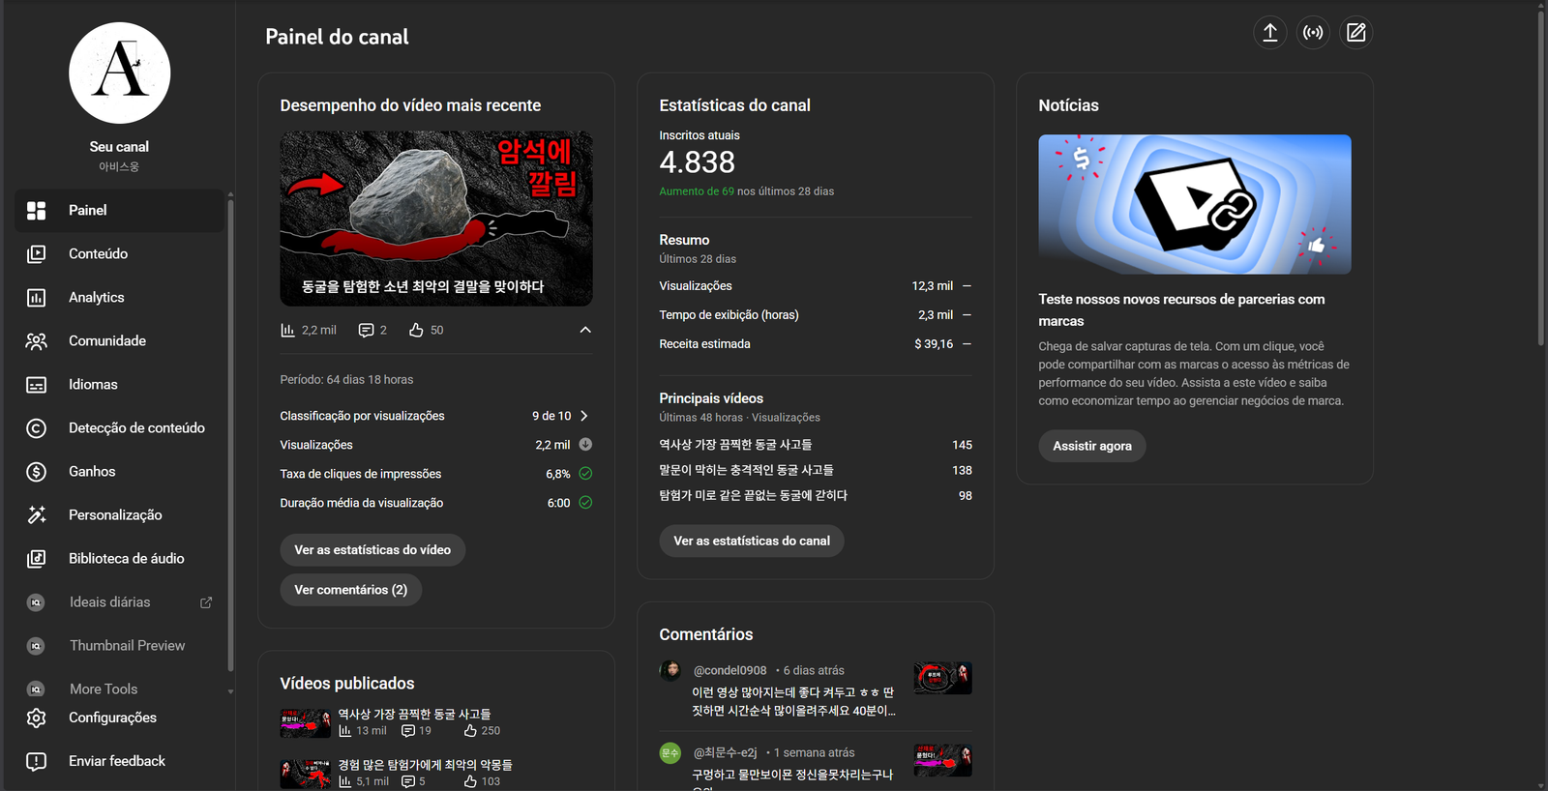1548x791 pixels.
Task: Click the Enviar feedback menu item
Action: click(x=119, y=761)
